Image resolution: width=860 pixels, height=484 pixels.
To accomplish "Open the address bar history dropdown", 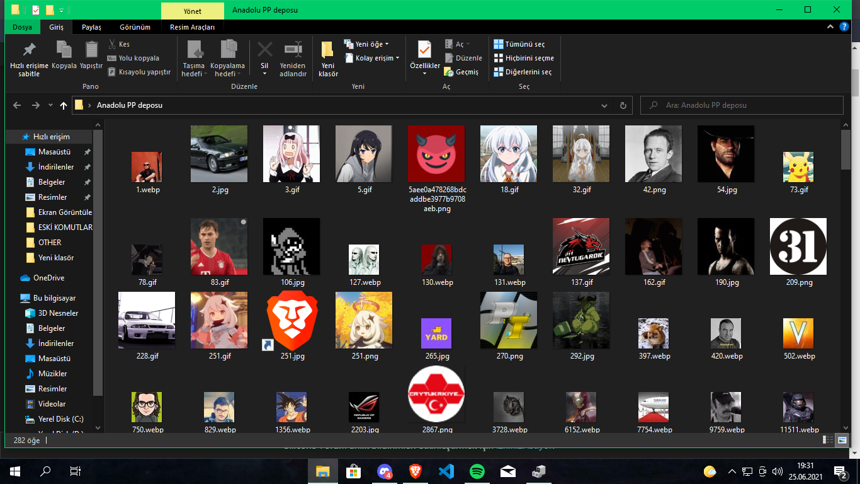I will coord(604,105).
